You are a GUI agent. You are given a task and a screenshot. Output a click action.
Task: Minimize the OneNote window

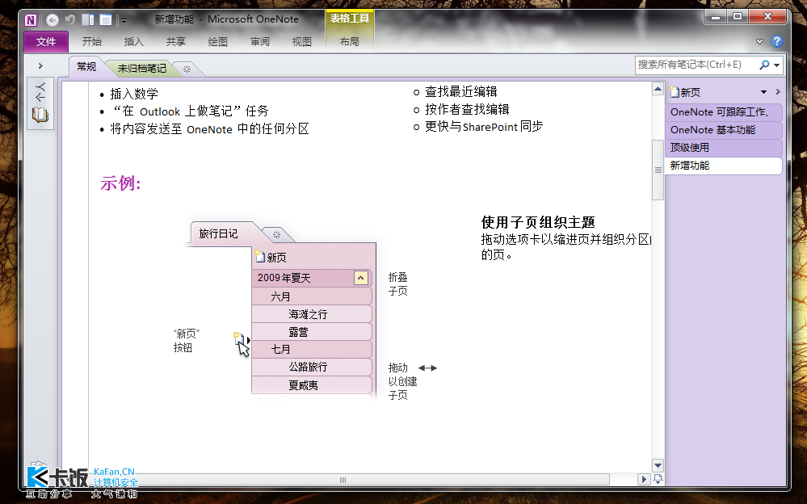715,17
